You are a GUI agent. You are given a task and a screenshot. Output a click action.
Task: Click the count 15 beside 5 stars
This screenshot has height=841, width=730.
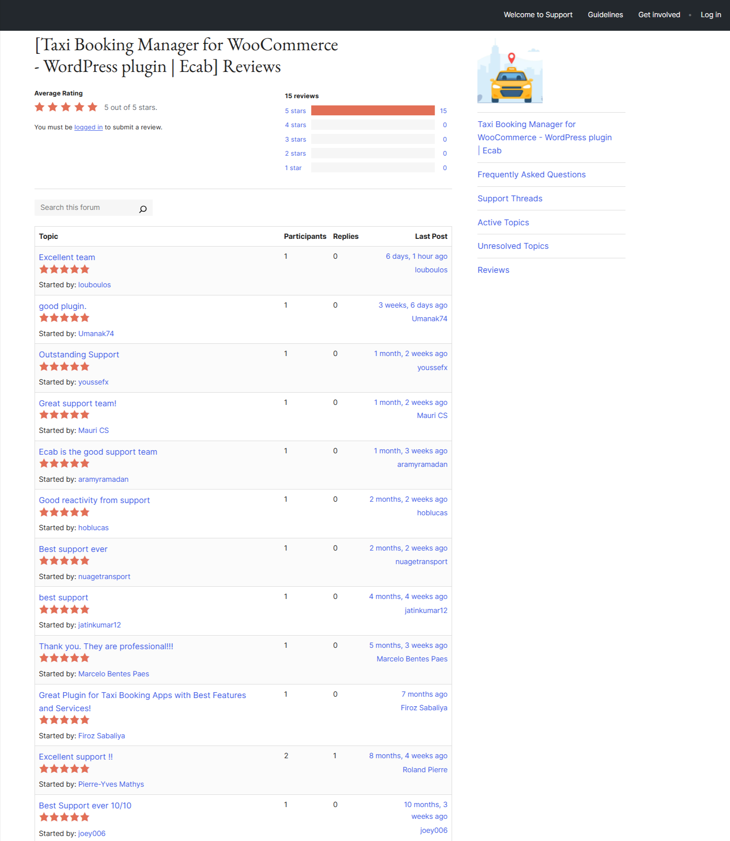click(443, 111)
